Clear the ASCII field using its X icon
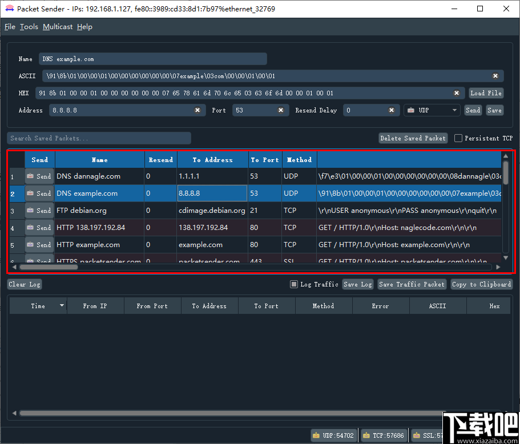This screenshot has height=444, width=520. coord(495,76)
